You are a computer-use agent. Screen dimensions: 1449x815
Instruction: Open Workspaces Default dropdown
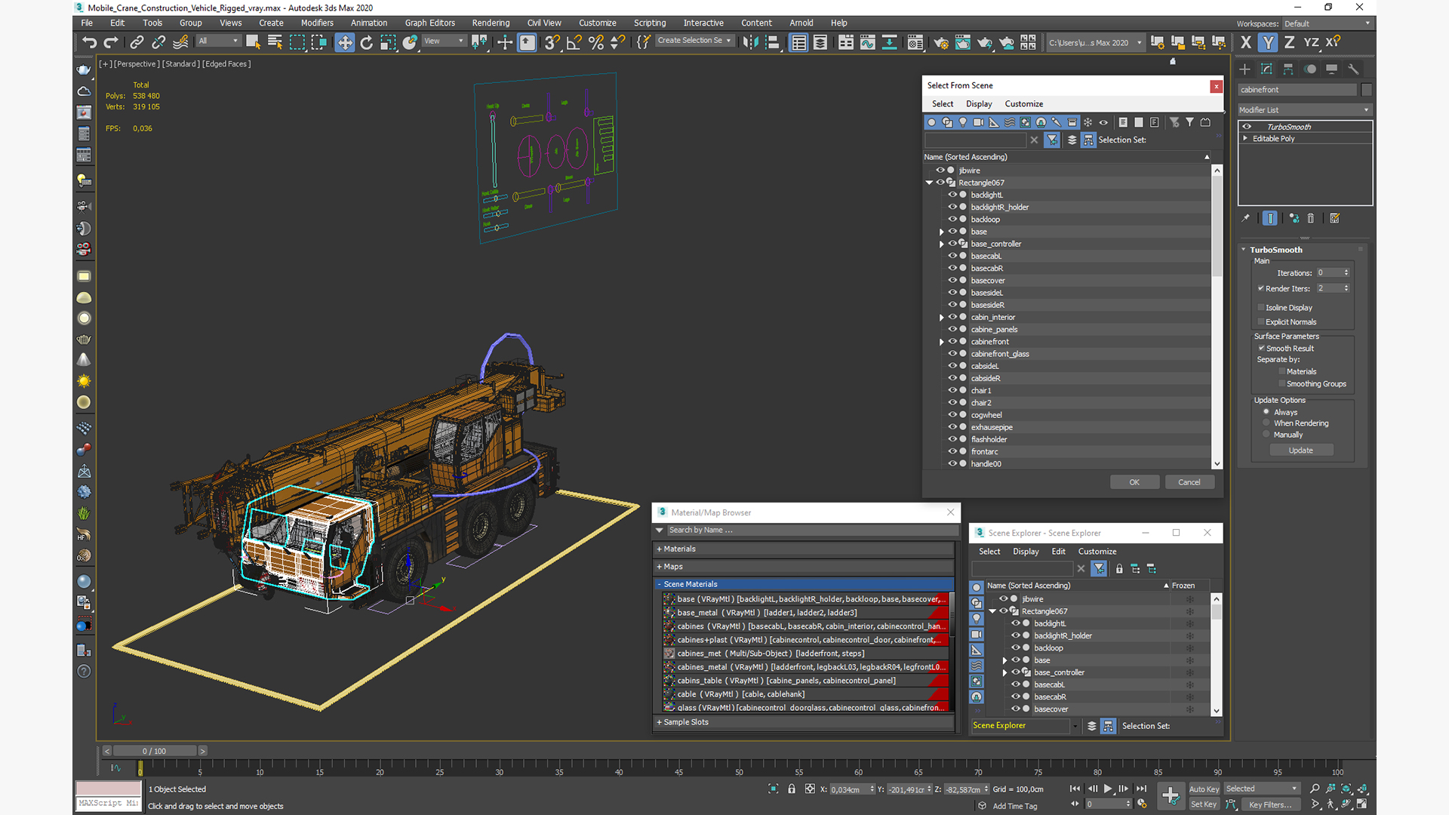pyautogui.click(x=1327, y=23)
